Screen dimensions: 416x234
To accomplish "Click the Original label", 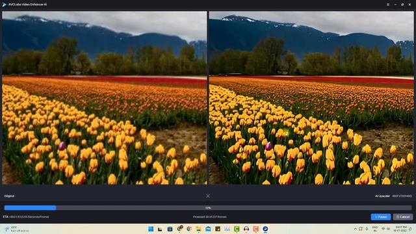I will click(9, 196).
